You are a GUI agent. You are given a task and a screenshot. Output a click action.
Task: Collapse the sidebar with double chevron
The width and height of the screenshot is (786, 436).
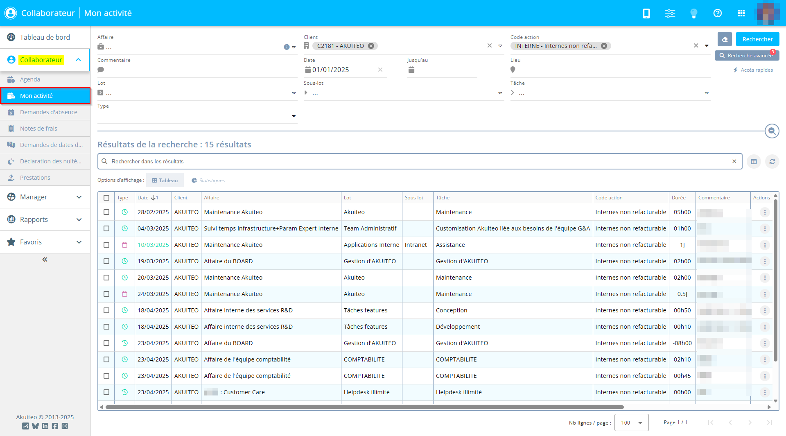45,260
